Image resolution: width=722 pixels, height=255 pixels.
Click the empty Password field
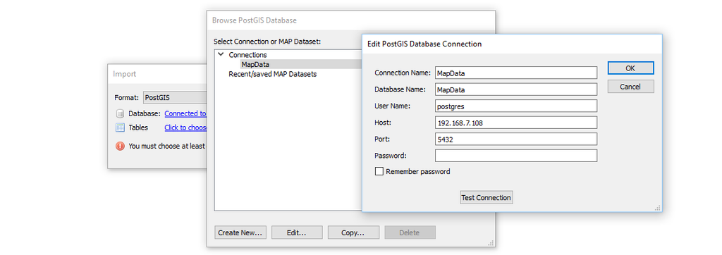tap(515, 156)
